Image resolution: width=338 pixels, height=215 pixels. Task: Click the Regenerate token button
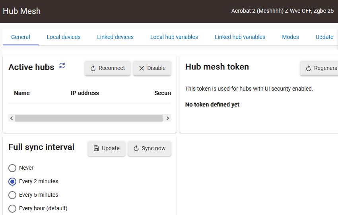point(319,68)
